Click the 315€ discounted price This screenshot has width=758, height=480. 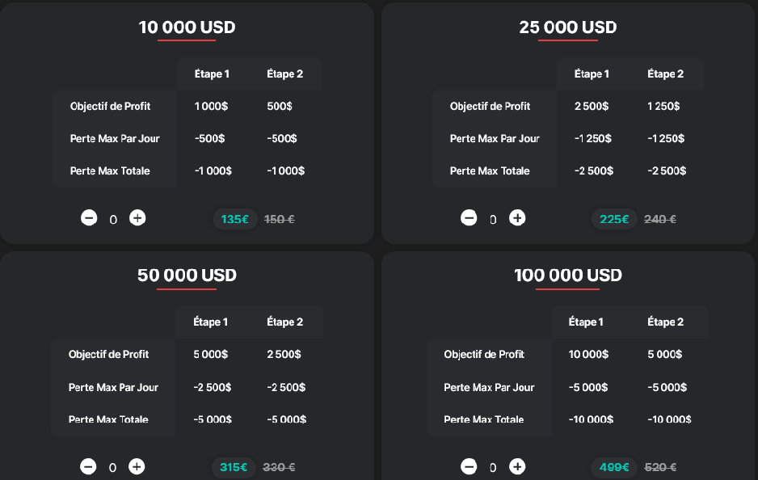tap(234, 467)
